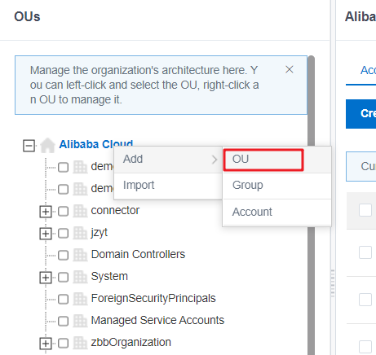Expand the System OU node
This screenshot has width=376, height=355.
[x=46, y=278]
